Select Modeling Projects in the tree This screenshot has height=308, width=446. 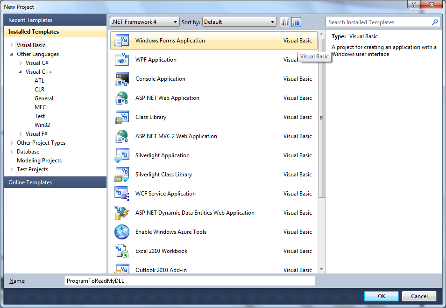point(39,161)
